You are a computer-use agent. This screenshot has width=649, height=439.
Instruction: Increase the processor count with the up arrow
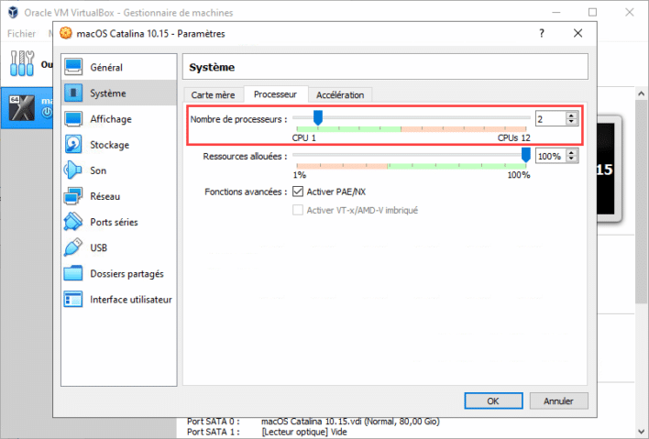click(571, 115)
